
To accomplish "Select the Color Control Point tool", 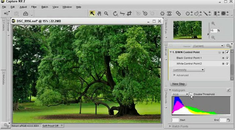I will [162, 13].
